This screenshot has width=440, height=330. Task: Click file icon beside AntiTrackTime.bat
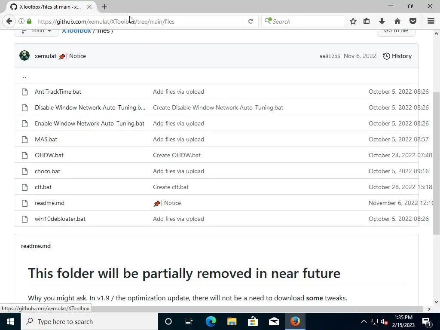click(x=24, y=92)
